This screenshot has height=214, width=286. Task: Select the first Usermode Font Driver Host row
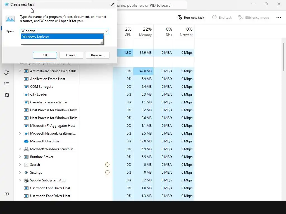(50, 188)
